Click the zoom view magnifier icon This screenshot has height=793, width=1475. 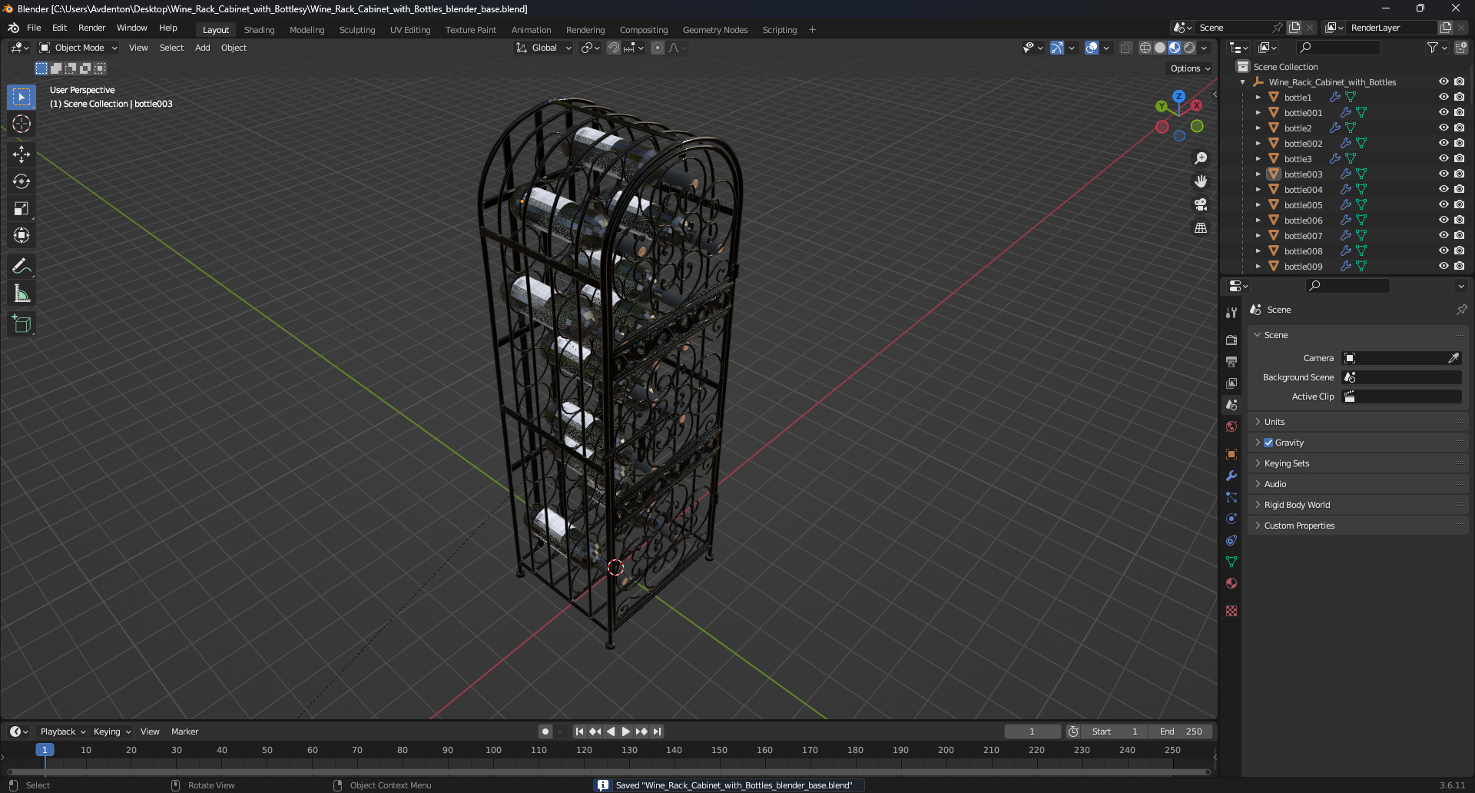1201,158
